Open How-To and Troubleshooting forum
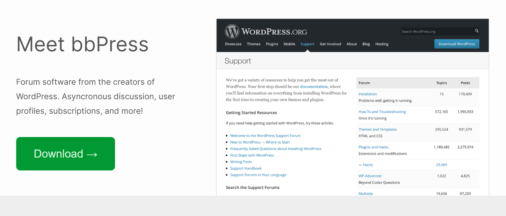Screen dimensions: 506x216 (x=382, y=112)
